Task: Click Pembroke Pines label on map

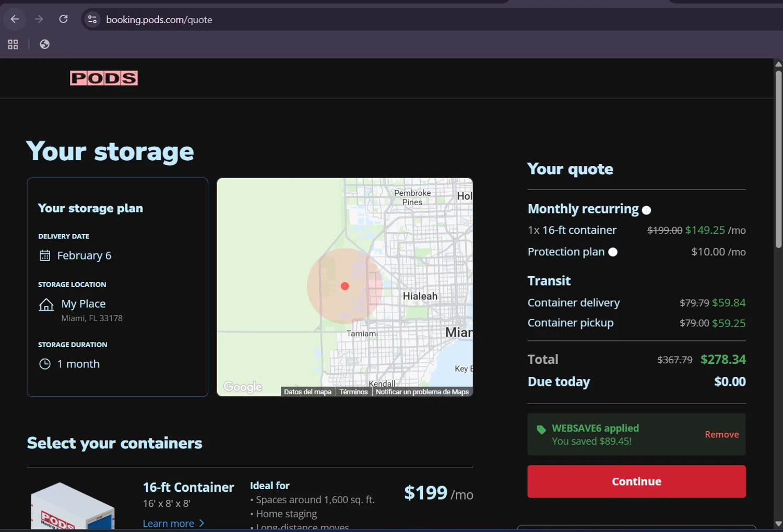Action: [412, 197]
